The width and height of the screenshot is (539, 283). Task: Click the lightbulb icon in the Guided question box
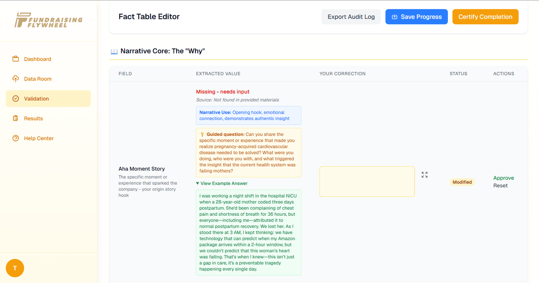click(202, 134)
